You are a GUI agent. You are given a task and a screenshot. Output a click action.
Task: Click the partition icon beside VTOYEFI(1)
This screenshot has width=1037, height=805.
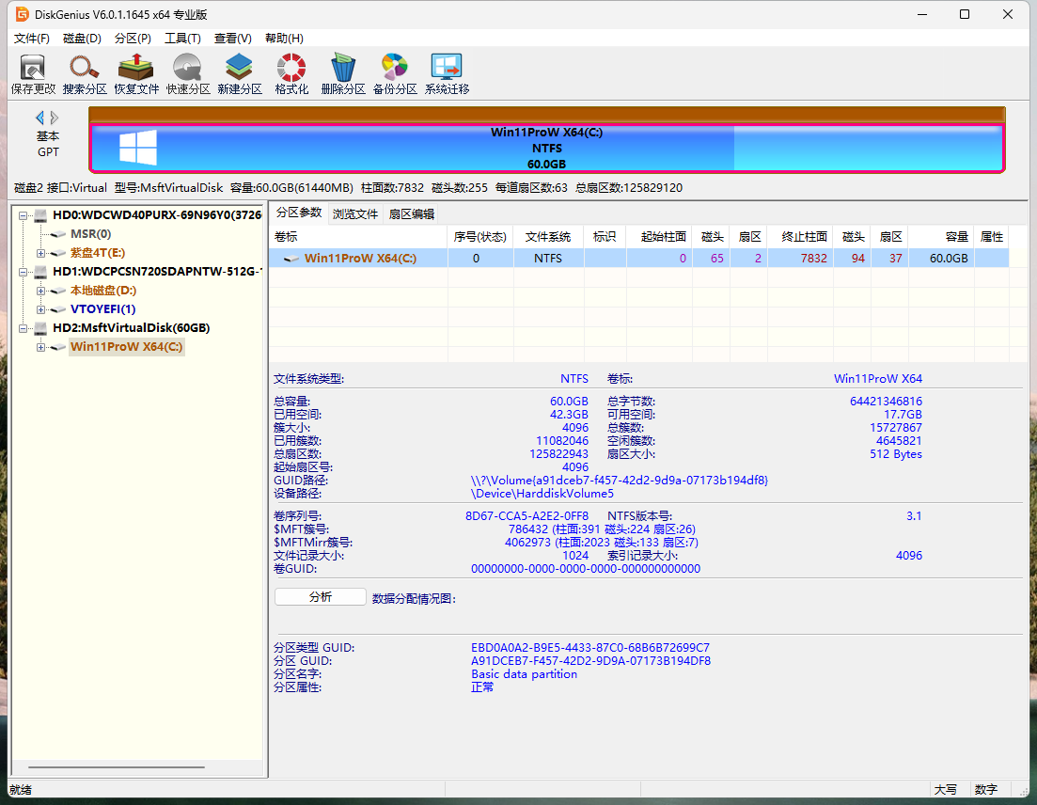pos(58,309)
